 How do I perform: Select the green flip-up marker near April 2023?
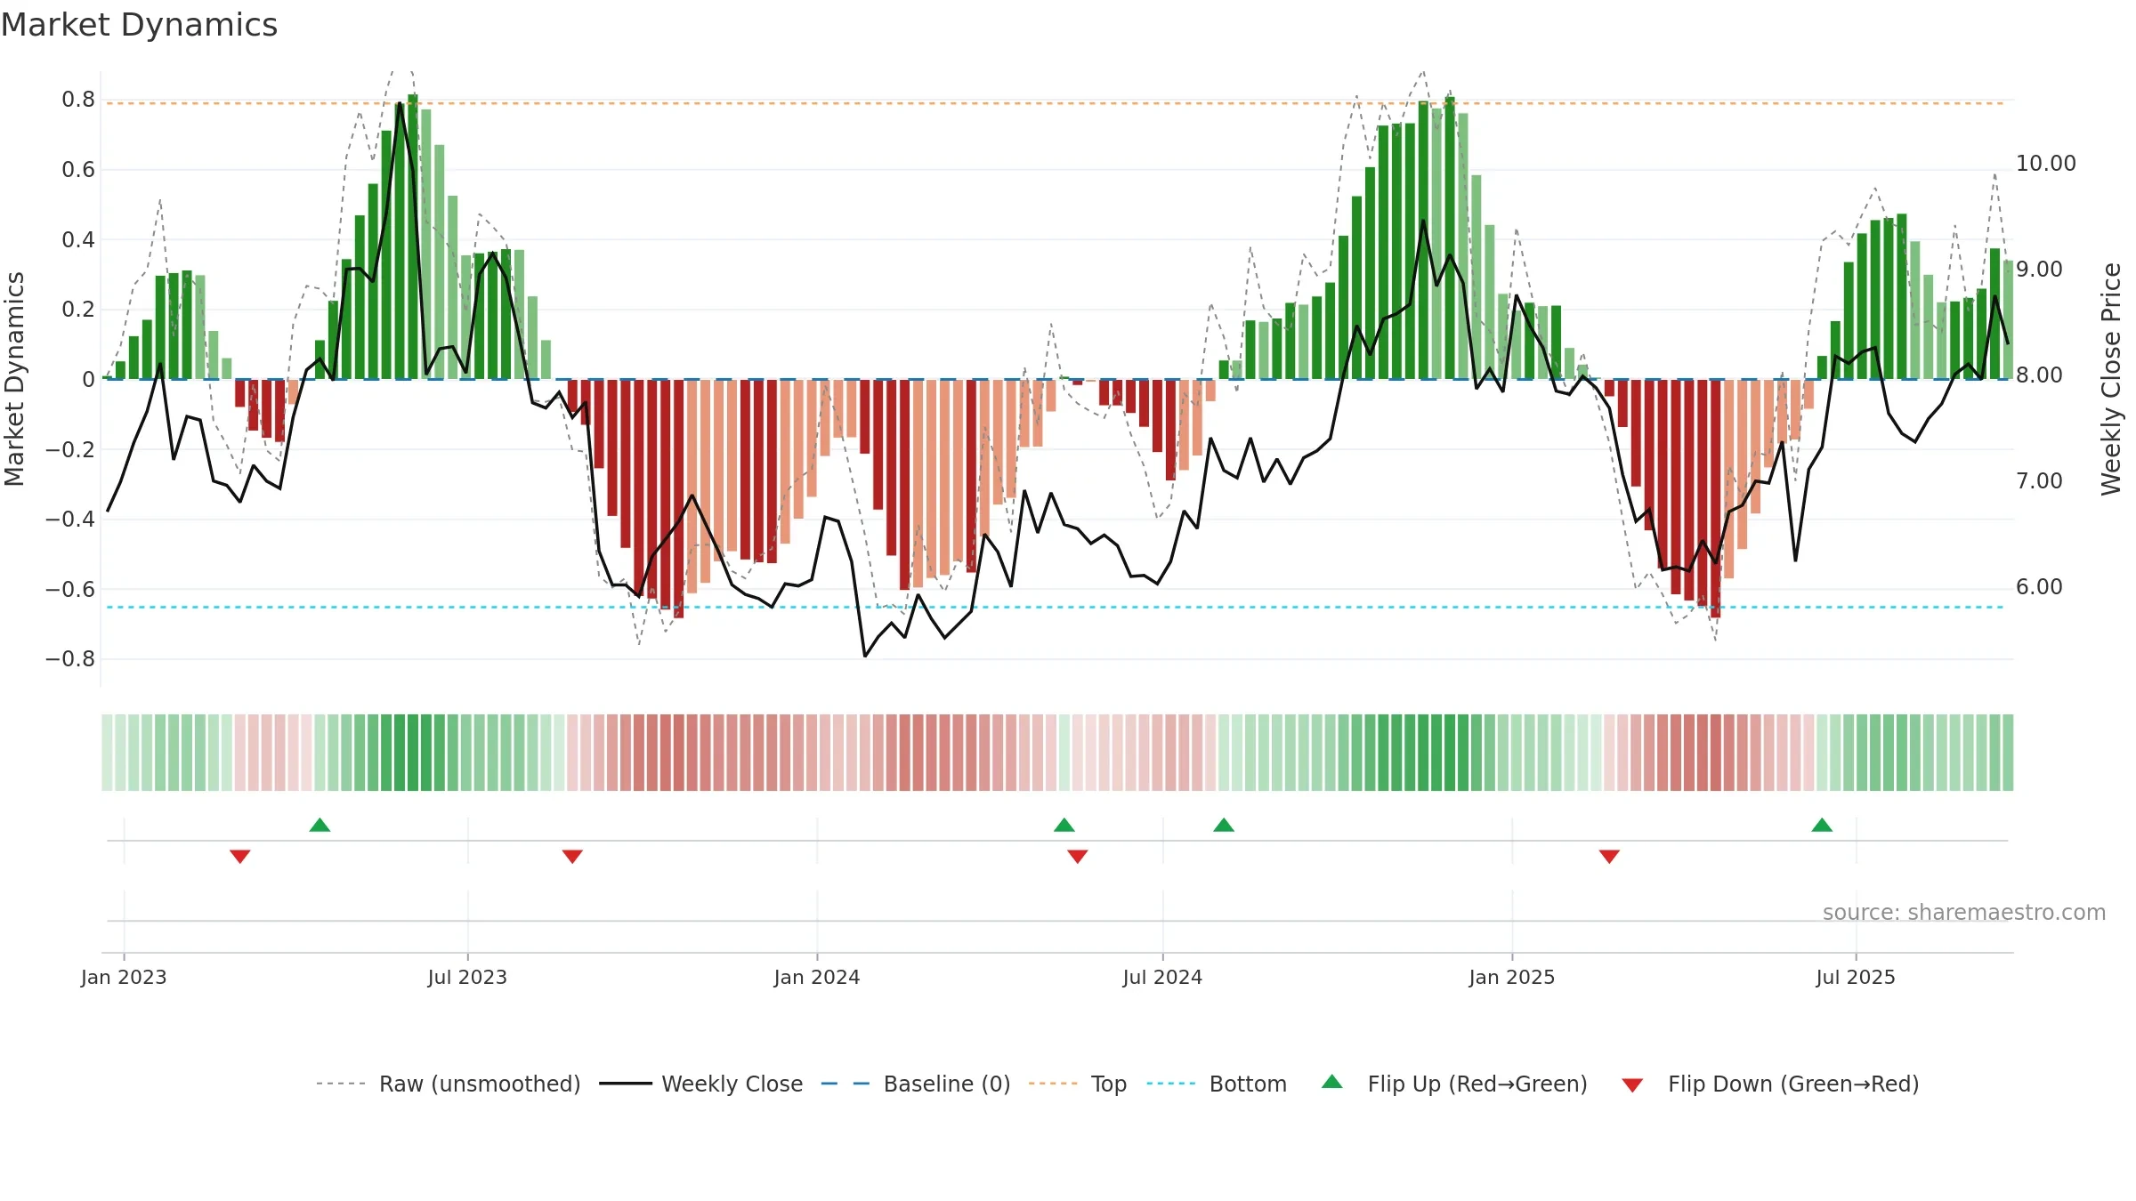click(320, 825)
